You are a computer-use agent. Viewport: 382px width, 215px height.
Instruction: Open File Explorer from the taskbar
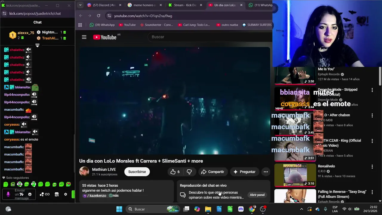(208, 209)
